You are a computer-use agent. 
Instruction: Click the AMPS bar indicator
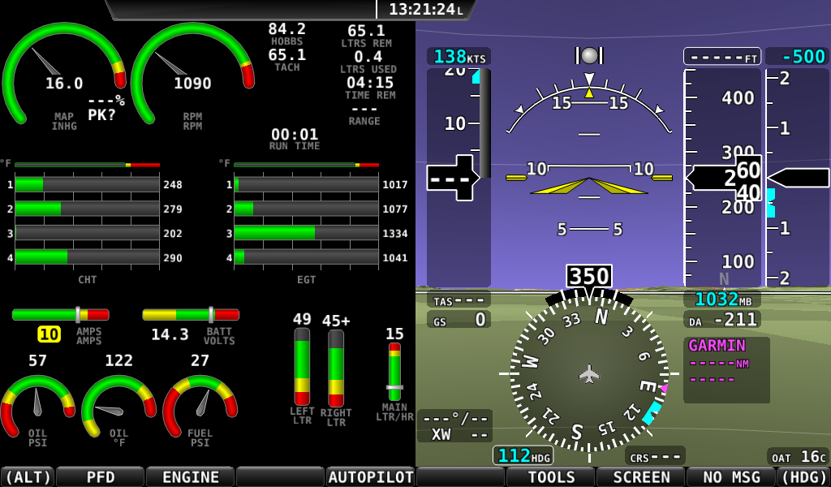60,314
